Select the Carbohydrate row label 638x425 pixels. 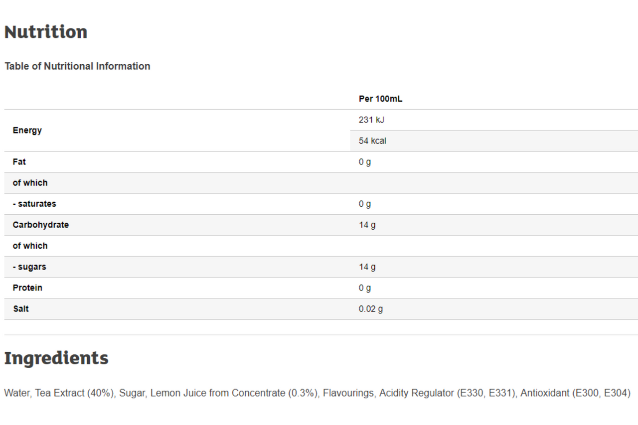[x=41, y=225]
